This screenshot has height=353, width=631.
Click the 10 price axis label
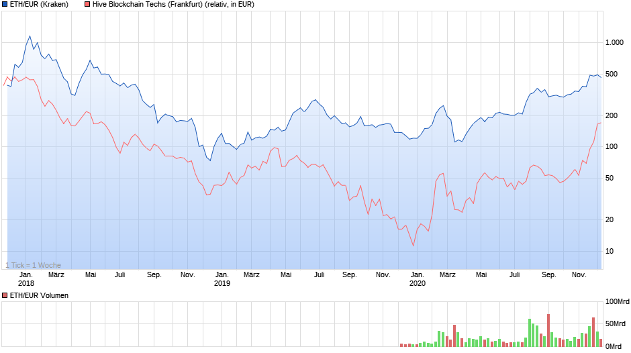[x=610, y=251]
